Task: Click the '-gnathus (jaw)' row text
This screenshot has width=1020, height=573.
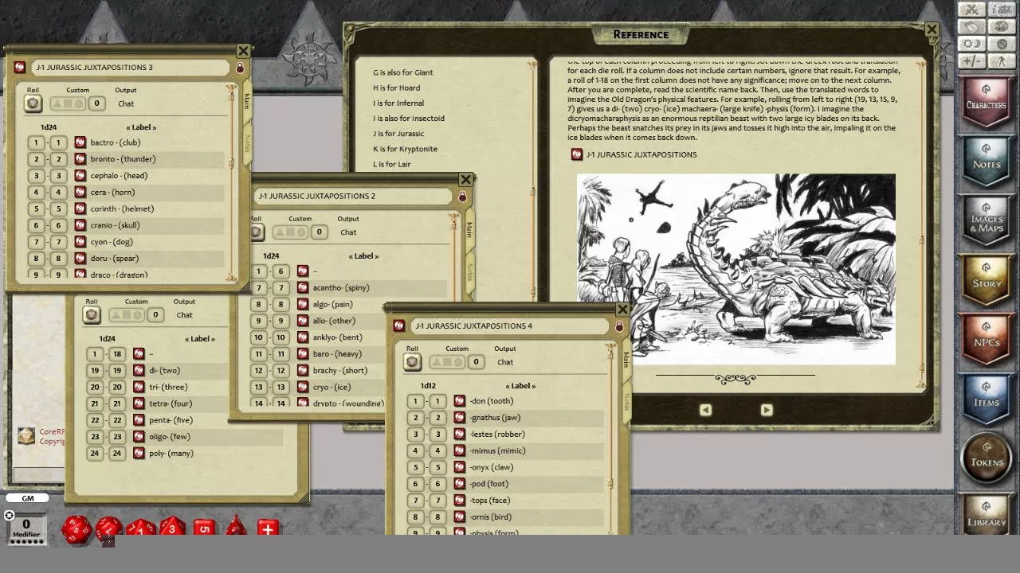Action: (x=495, y=417)
